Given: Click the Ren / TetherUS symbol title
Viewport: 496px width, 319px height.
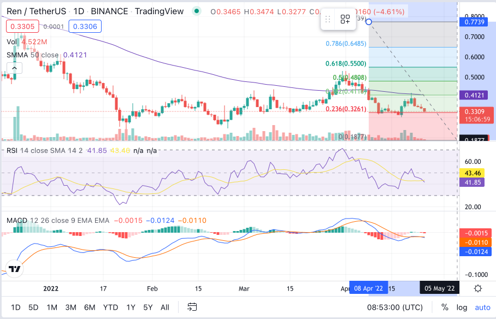Looking at the screenshot, I should pos(37,11).
